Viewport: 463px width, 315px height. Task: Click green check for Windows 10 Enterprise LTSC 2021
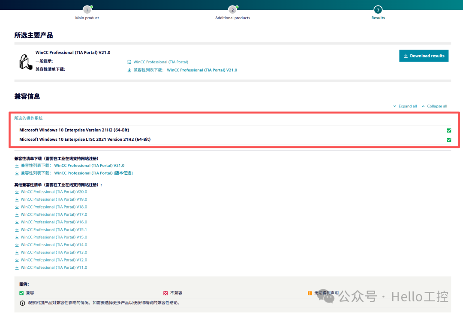tap(449, 140)
